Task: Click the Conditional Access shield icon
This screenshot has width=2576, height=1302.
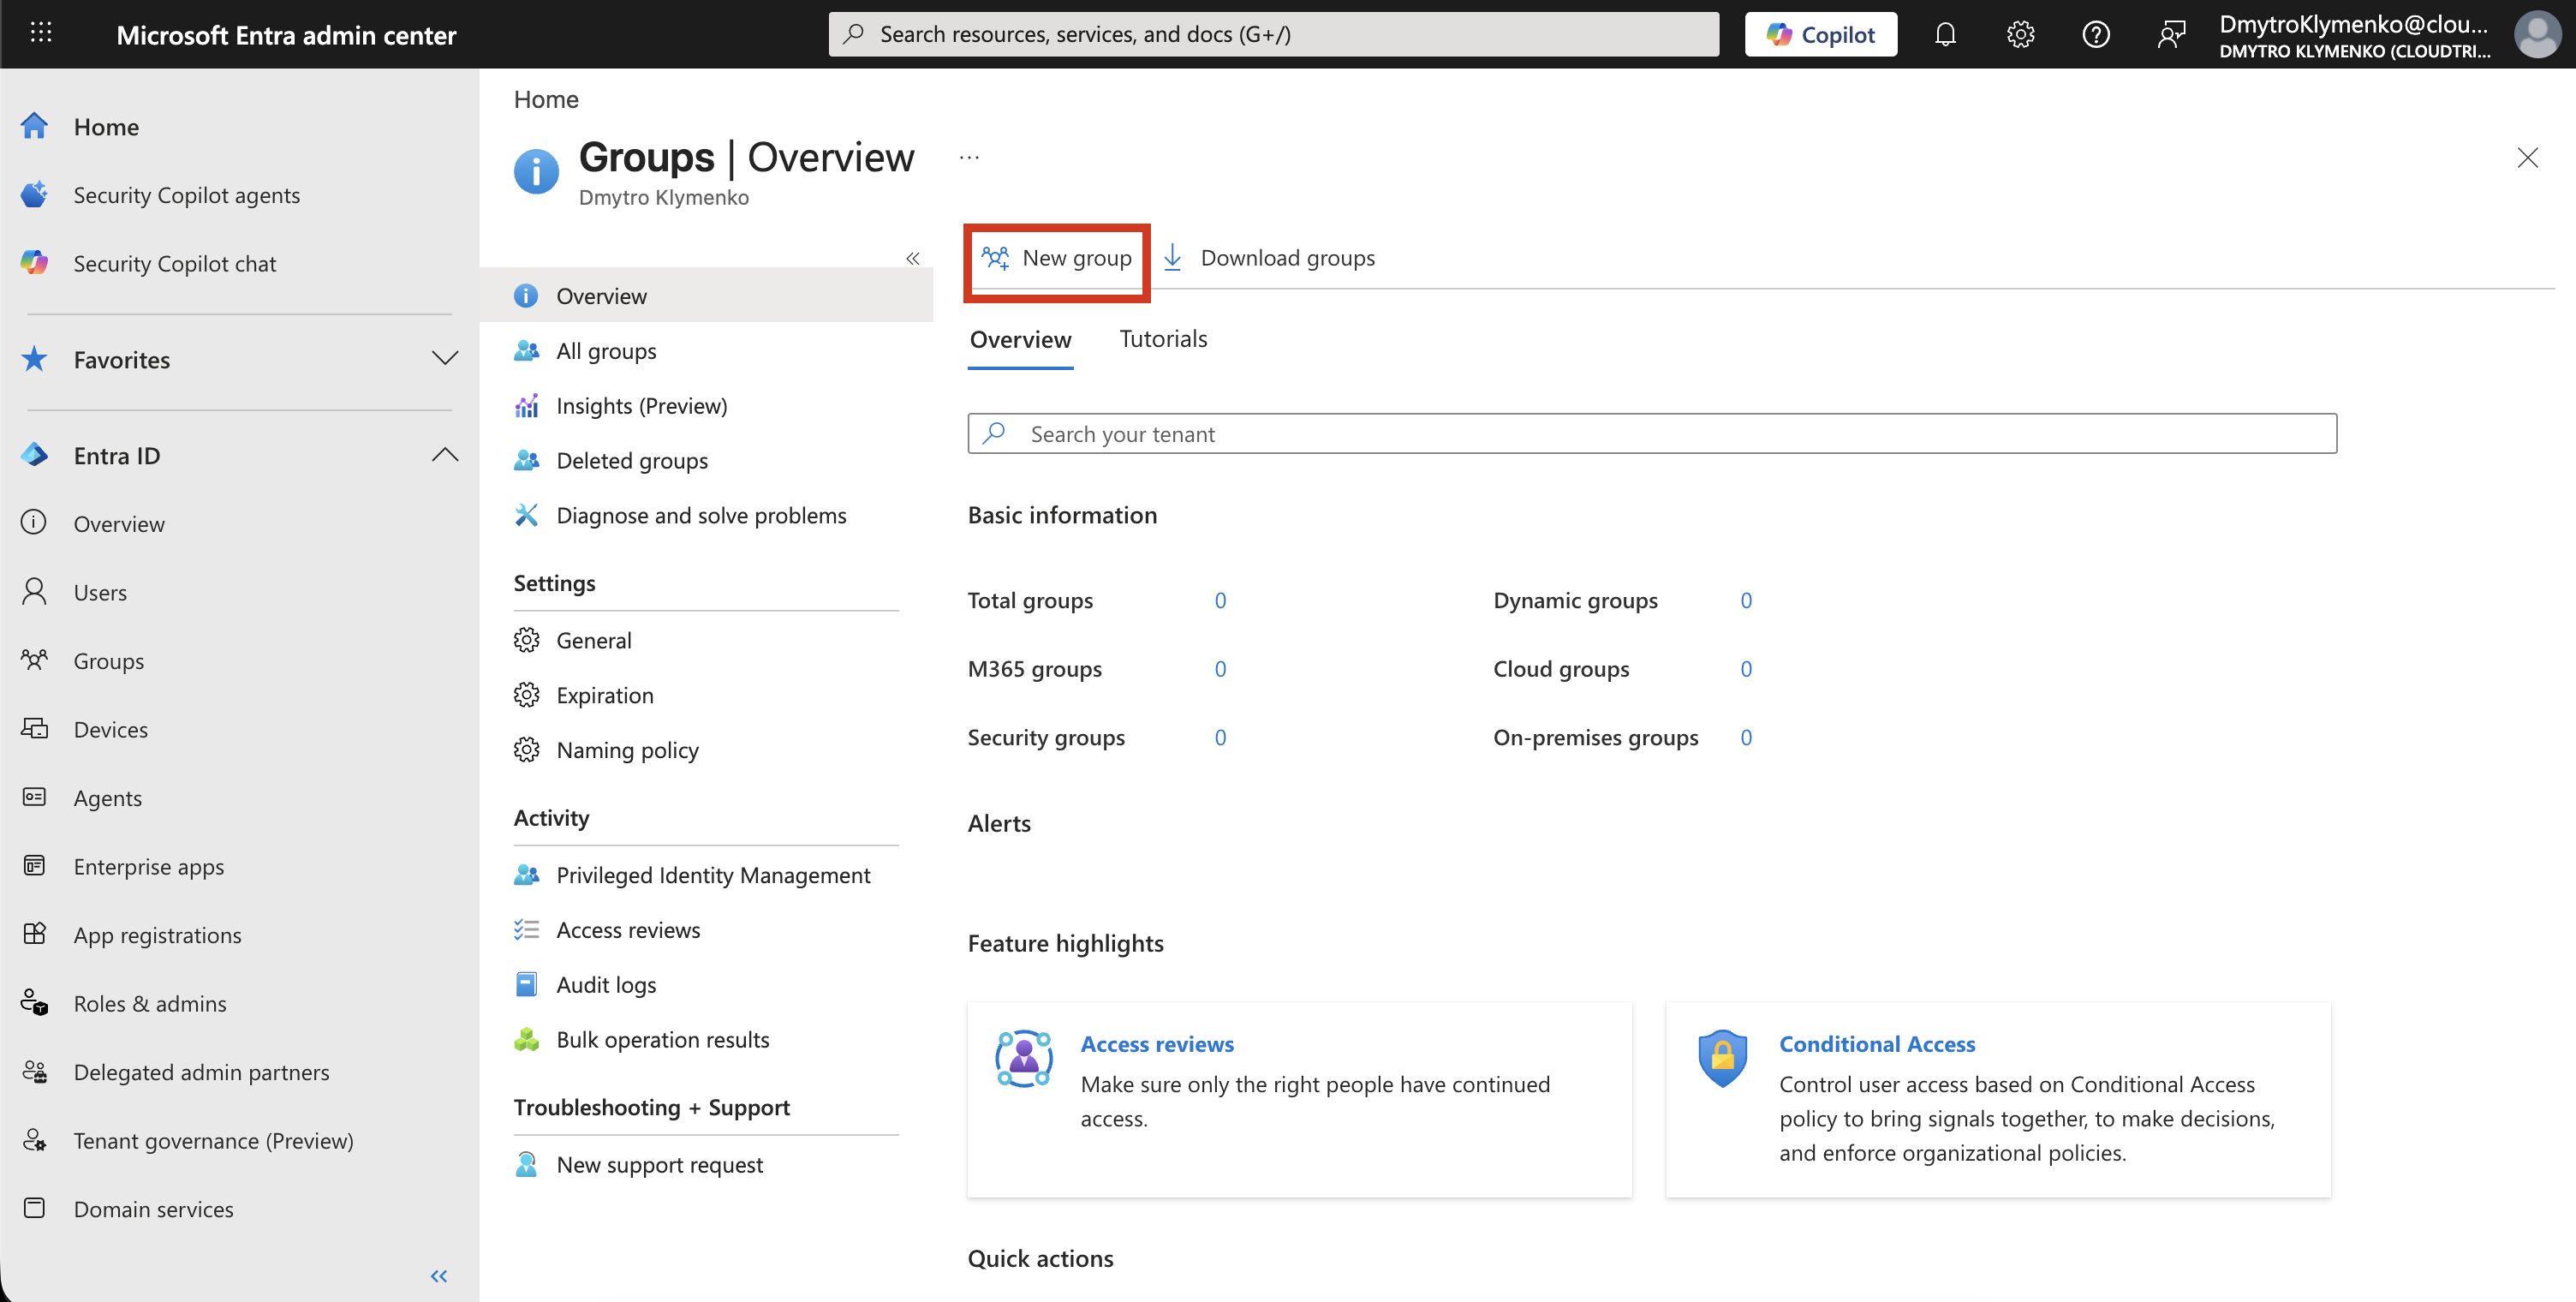Action: [x=1722, y=1058]
